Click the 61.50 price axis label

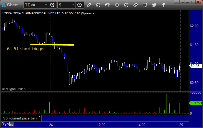(x=194, y=45)
